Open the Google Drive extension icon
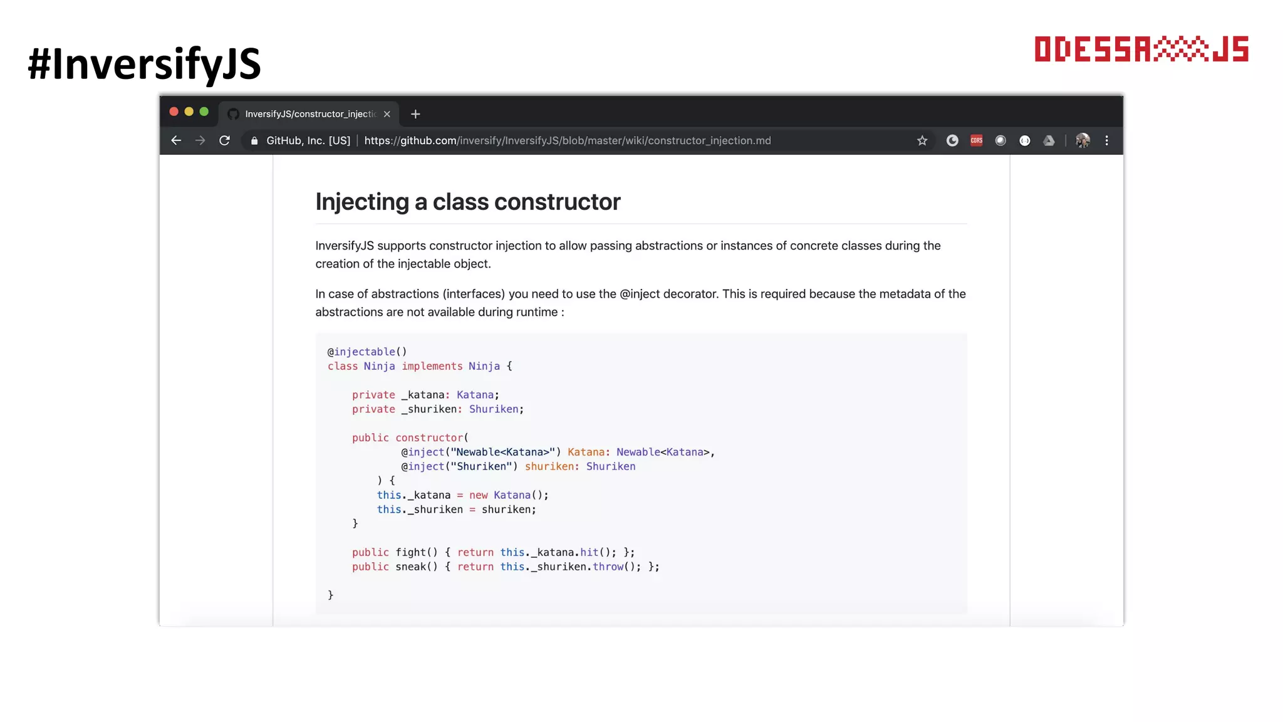Viewport: 1283px width, 722px height. click(1049, 140)
